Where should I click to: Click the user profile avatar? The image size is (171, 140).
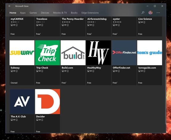[151, 13]
